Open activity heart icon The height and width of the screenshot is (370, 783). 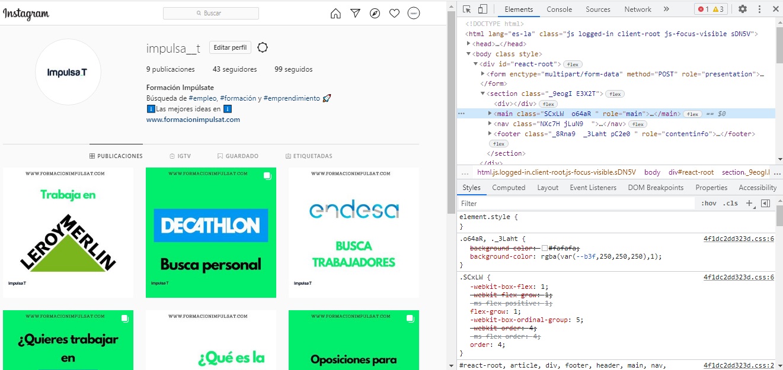tap(394, 13)
